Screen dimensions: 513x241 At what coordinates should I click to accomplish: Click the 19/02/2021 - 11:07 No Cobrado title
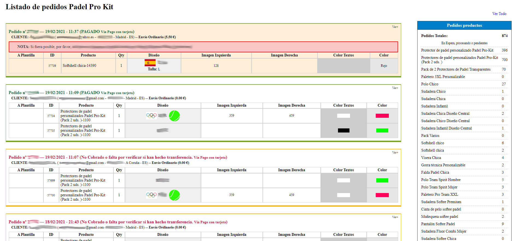click(x=118, y=157)
